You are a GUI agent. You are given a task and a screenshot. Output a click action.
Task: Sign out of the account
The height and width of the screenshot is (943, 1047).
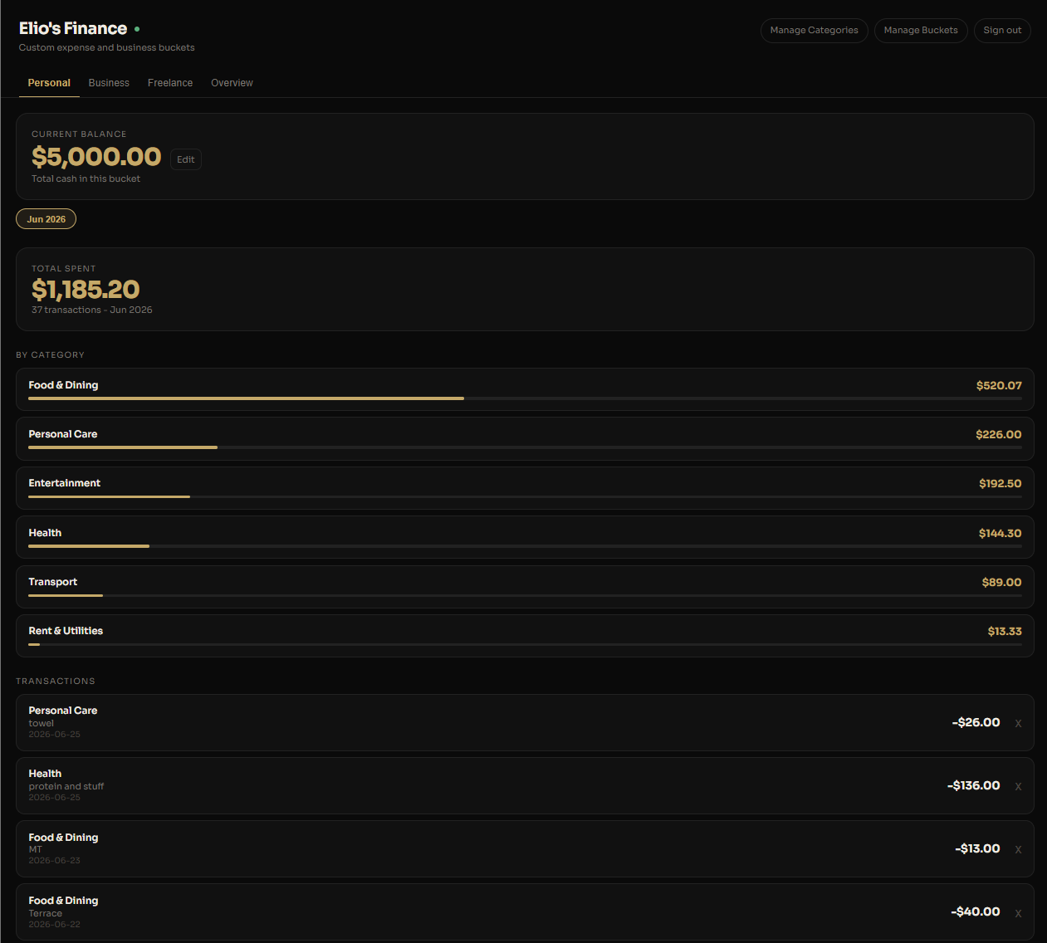pos(1002,31)
